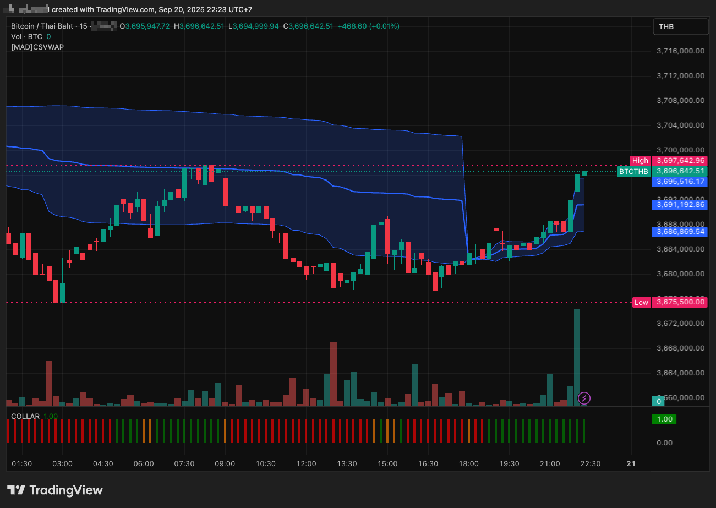716x508 pixels.
Task: Click the teal volume 0 value tag
Action: 658,402
